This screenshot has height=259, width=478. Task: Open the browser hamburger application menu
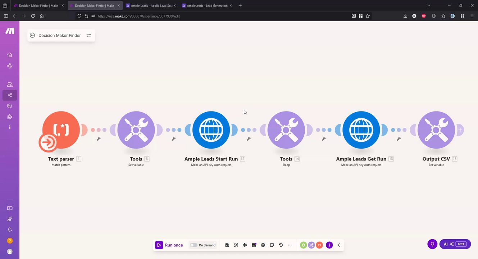click(x=472, y=16)
